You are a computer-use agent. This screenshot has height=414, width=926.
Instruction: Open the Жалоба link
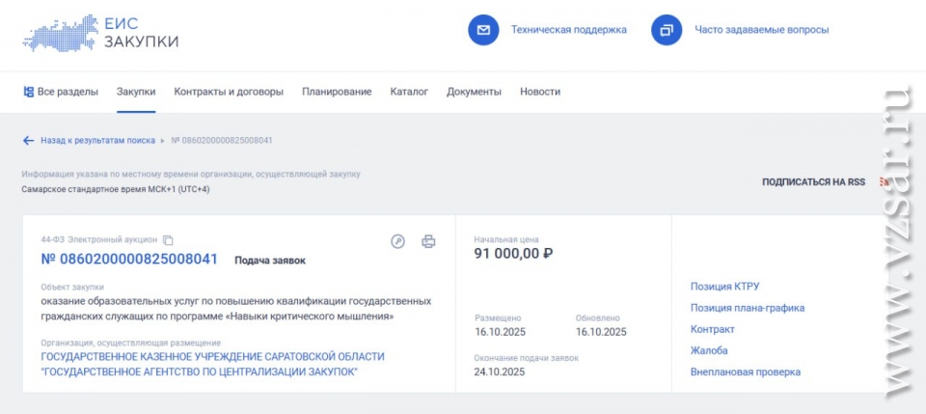[709, 350]
